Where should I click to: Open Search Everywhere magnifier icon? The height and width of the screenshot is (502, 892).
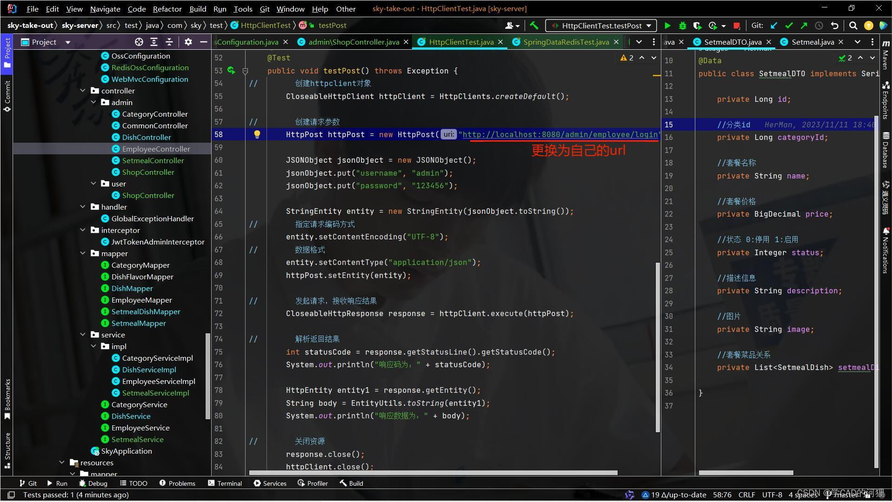pos(853,26)
